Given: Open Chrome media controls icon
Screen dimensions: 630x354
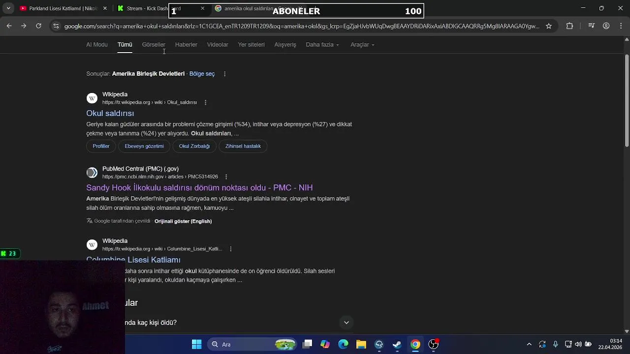Looking at the screenshot, I should point(592,26).
